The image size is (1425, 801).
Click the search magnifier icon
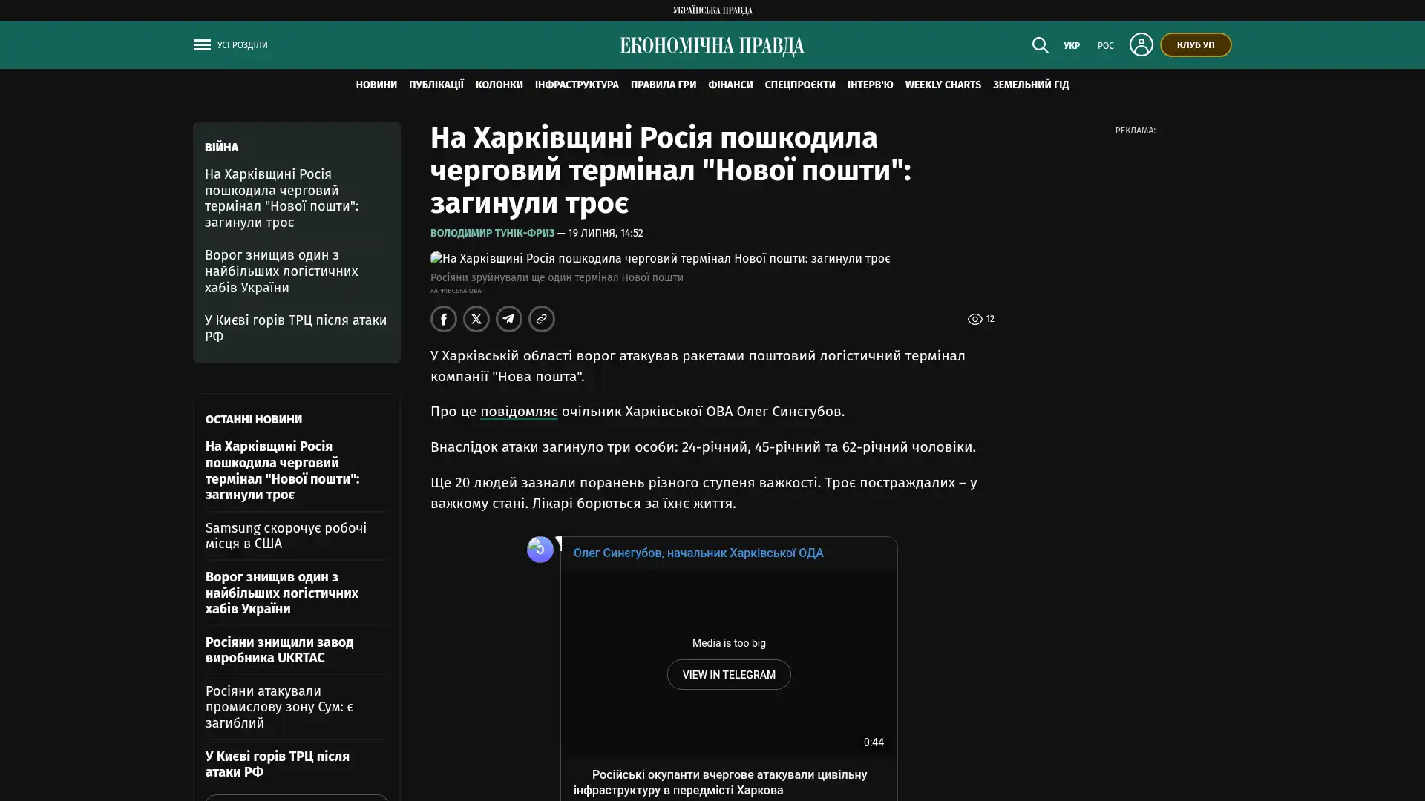tap(1040, 45)
